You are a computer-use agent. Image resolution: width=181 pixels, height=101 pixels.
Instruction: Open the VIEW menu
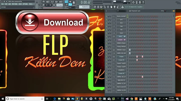click(x=20, y=4)
